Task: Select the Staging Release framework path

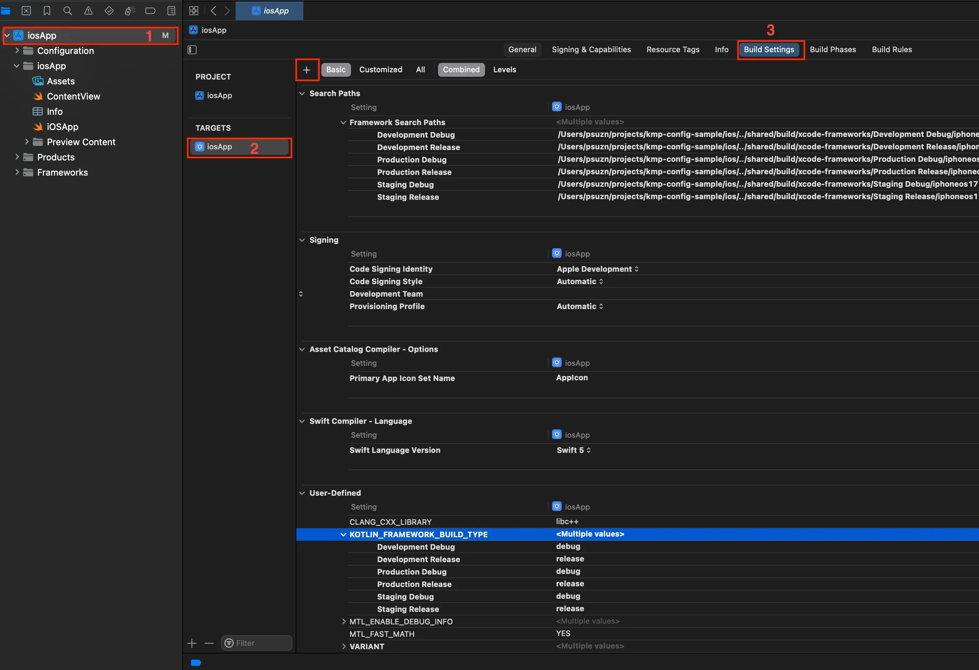Action: (x=767, y=196)
